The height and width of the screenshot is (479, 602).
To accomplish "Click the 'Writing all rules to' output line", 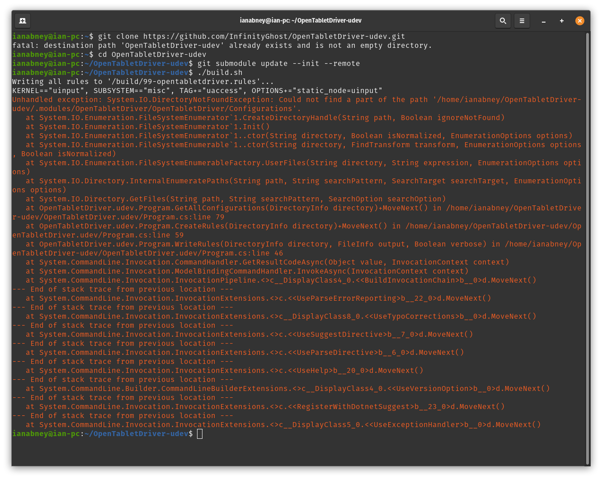I will click(143, 81).
